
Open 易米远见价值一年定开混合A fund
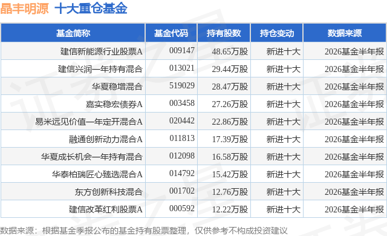click(x=89, y=122)
